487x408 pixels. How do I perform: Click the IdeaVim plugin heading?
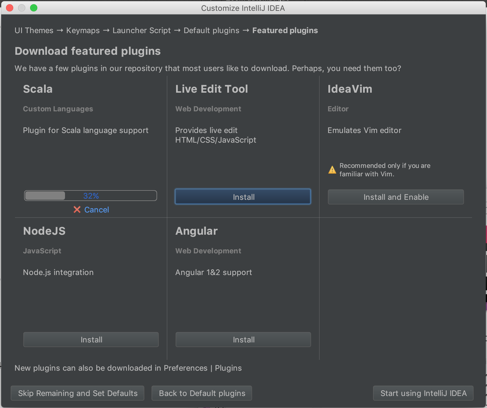pos(350,89)
